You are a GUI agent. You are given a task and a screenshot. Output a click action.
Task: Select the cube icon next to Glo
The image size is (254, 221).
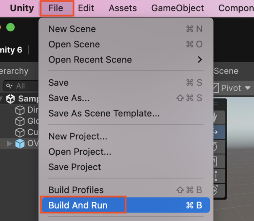pos(20,121)
